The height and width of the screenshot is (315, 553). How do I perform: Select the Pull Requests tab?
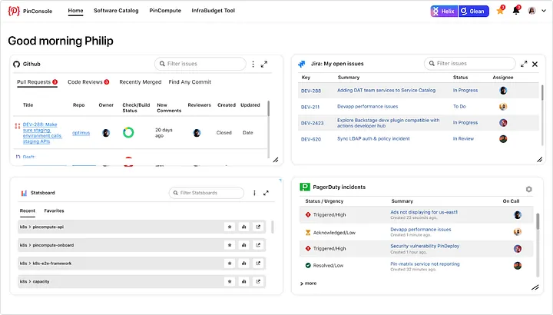click(37, 82)
